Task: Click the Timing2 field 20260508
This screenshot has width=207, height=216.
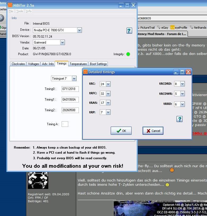Action: 70,110
